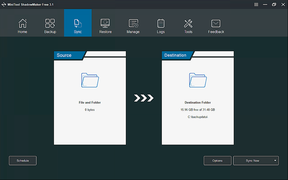Expand the Sync Now dropdown arrow
The height and width of the screenshot is (180, 288).
pyautogui.click(x=275, y=161)
